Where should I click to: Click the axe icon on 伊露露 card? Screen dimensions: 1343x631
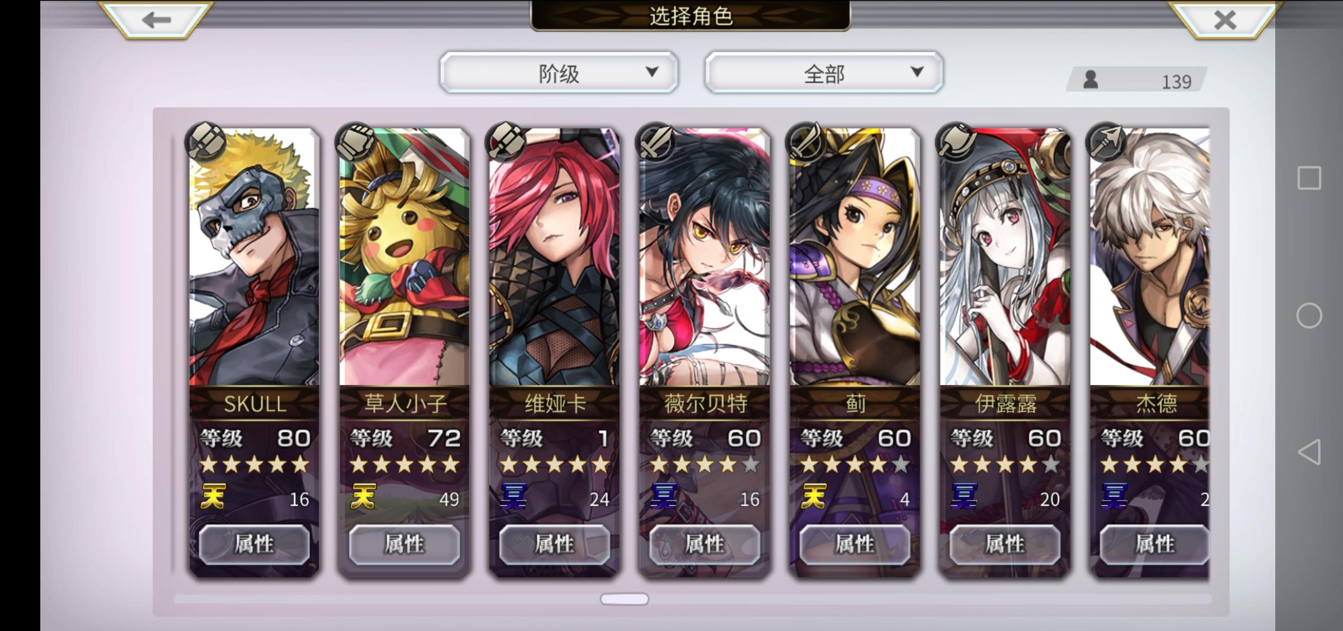[x=956, y=142]
